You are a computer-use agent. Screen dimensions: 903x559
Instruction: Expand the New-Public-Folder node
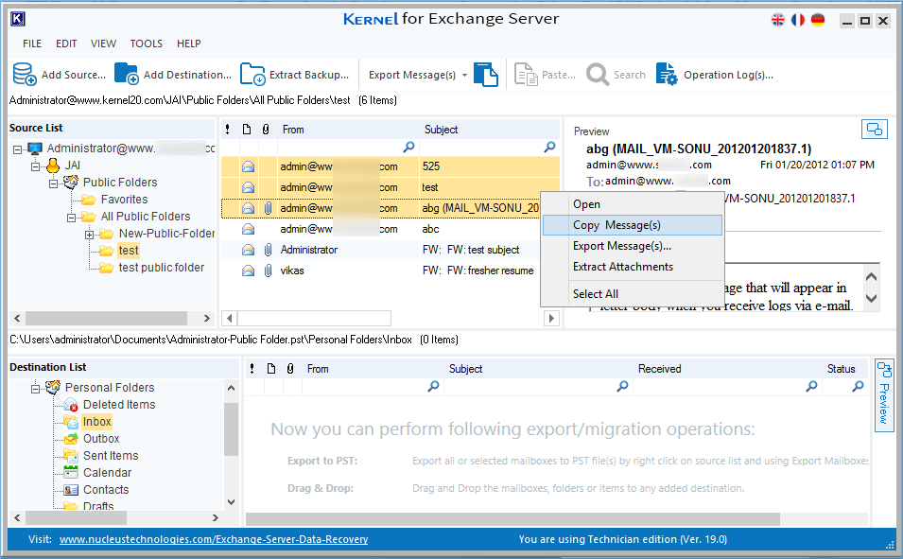[x=89, y=235]
